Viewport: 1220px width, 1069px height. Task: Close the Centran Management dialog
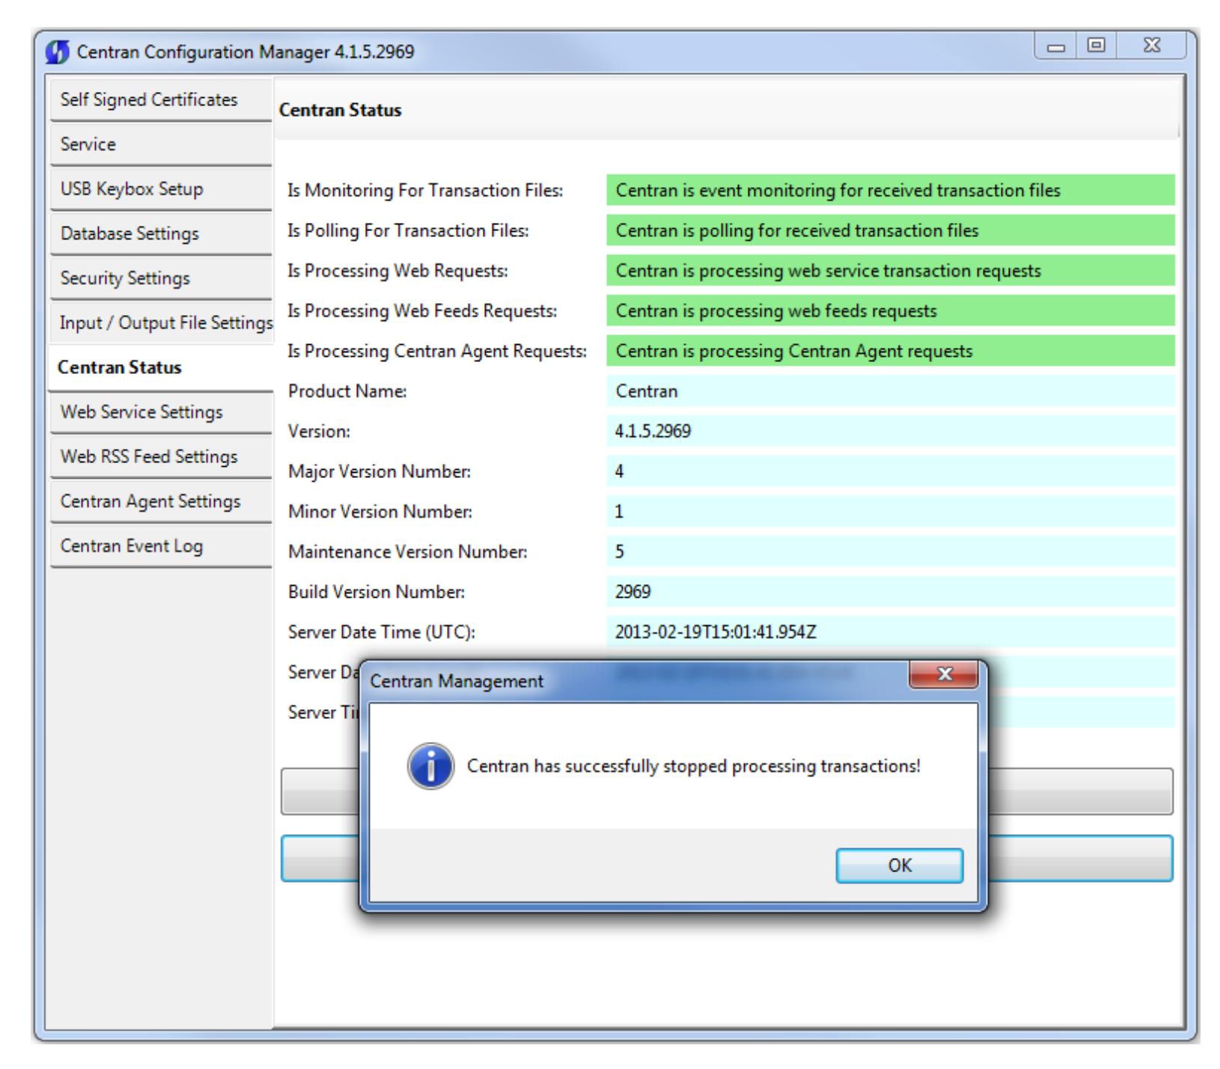944,674
